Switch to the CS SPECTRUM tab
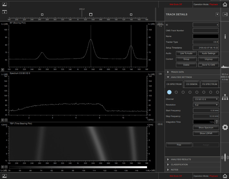 (174, 84)
